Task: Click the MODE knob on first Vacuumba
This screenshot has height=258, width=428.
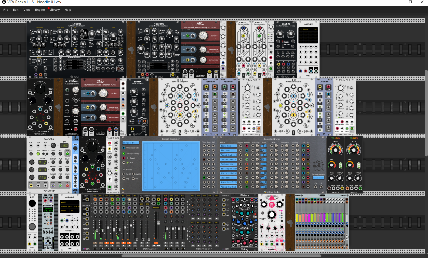Action: pyautogui.click(x=336, y=150)
